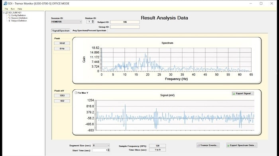This screenshot has height=156, width=279.
Task: Switch to Signal/Spectrum tab
Action: 61,31
